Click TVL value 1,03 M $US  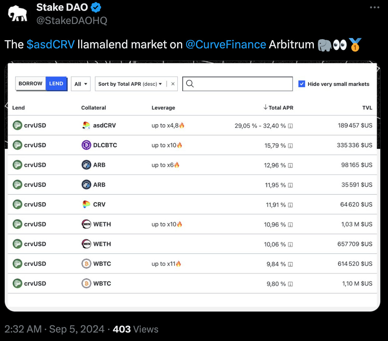point(357,224)
